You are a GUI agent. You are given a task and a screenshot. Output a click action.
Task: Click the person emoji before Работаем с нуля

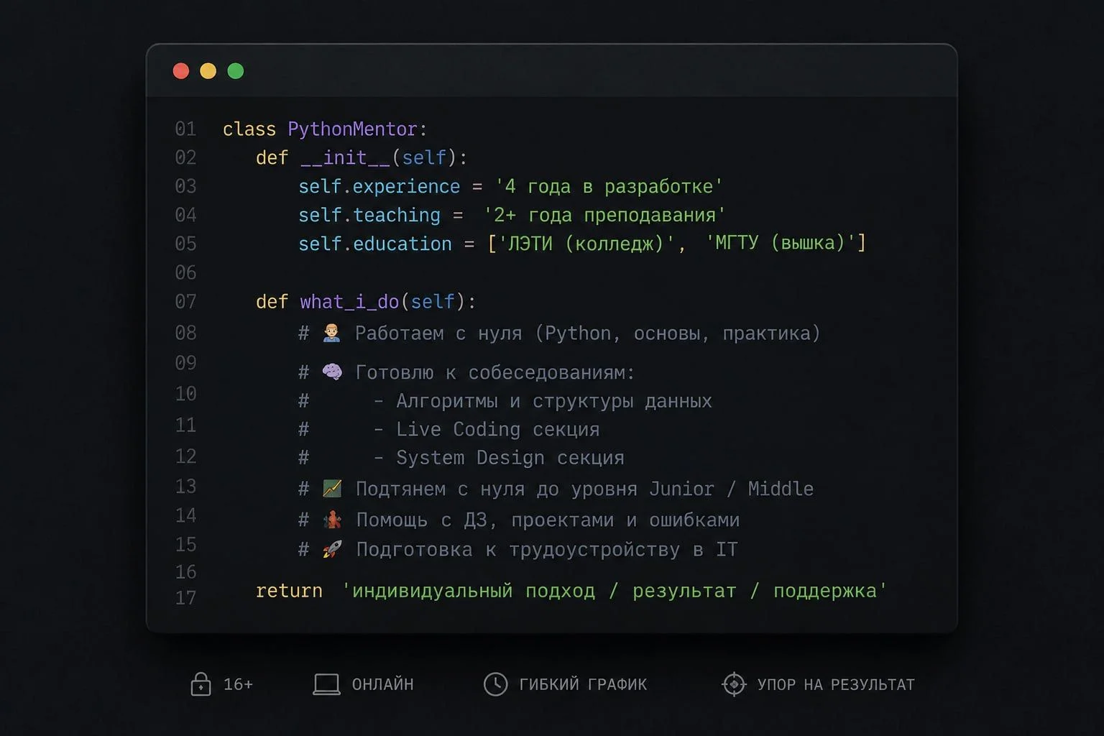pos(331,333)
